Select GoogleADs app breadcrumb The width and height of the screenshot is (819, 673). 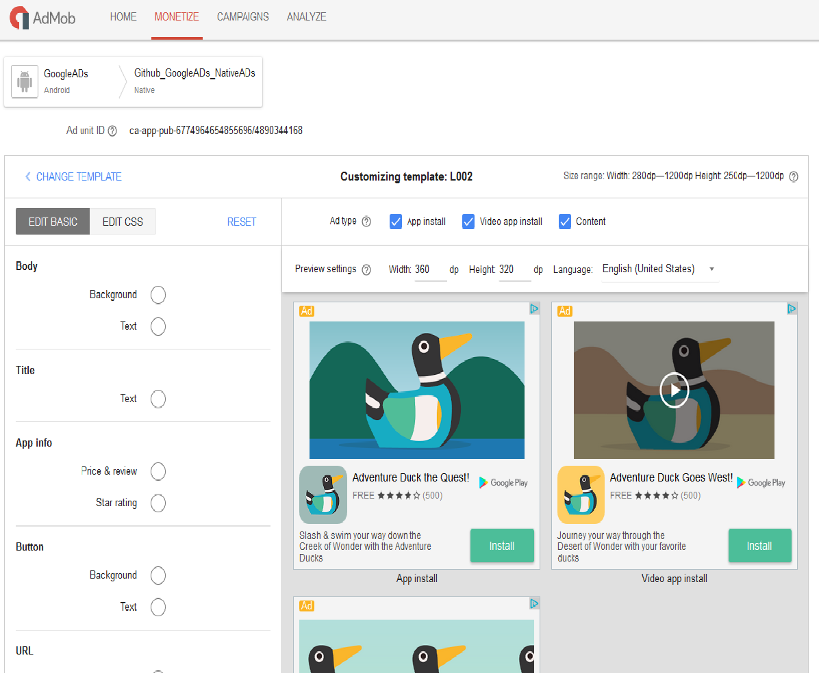[66, 81]
